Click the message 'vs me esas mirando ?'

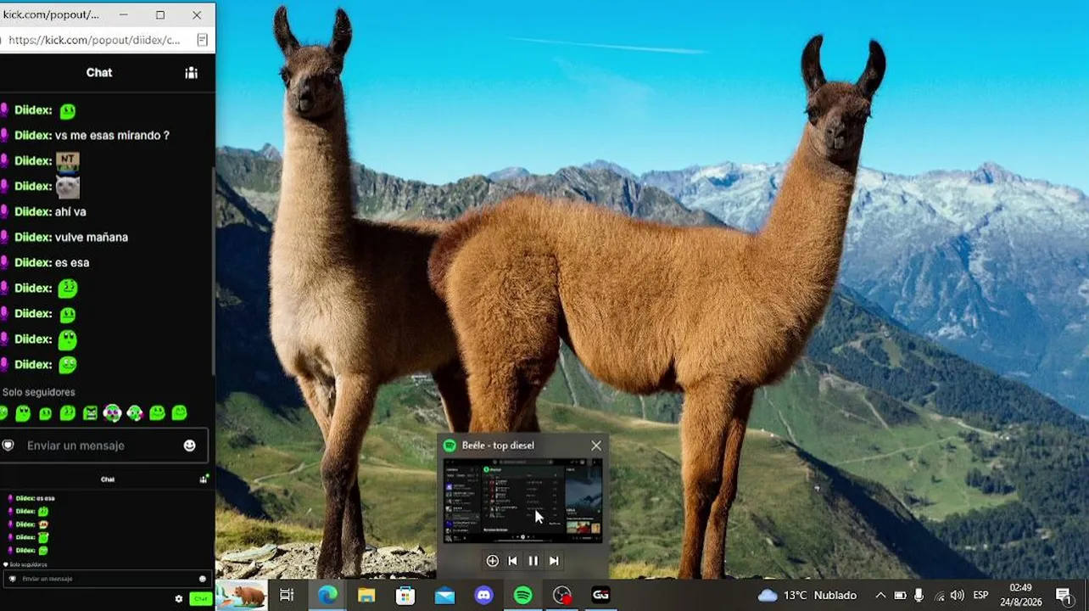112,135
